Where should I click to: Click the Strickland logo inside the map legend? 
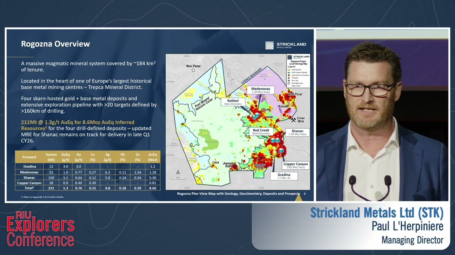pyautogui.click(x=298, y=57)
